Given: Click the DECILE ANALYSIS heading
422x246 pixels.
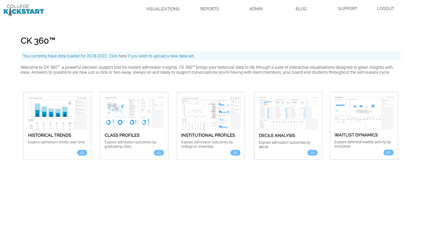Looking at the screenshot, I should tap(277, 136).
